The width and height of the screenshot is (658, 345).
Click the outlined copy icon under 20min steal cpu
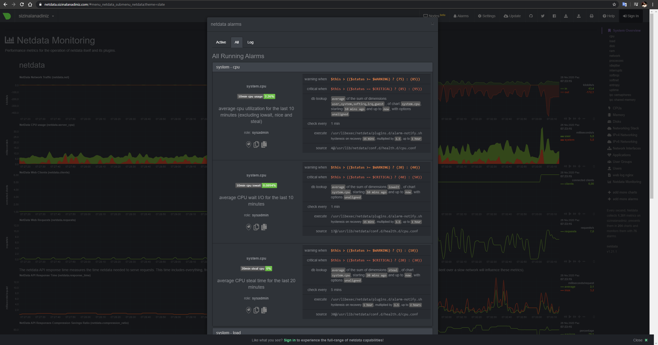coord(256,310)
